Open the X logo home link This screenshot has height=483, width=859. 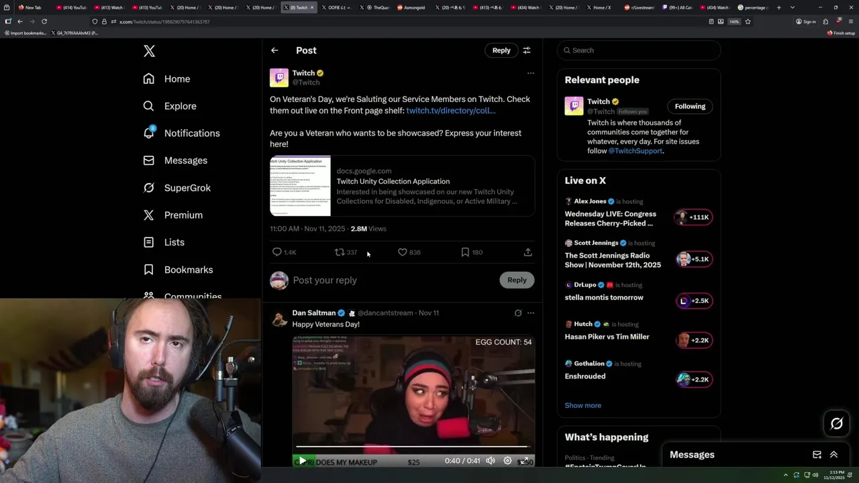(149, 51)
